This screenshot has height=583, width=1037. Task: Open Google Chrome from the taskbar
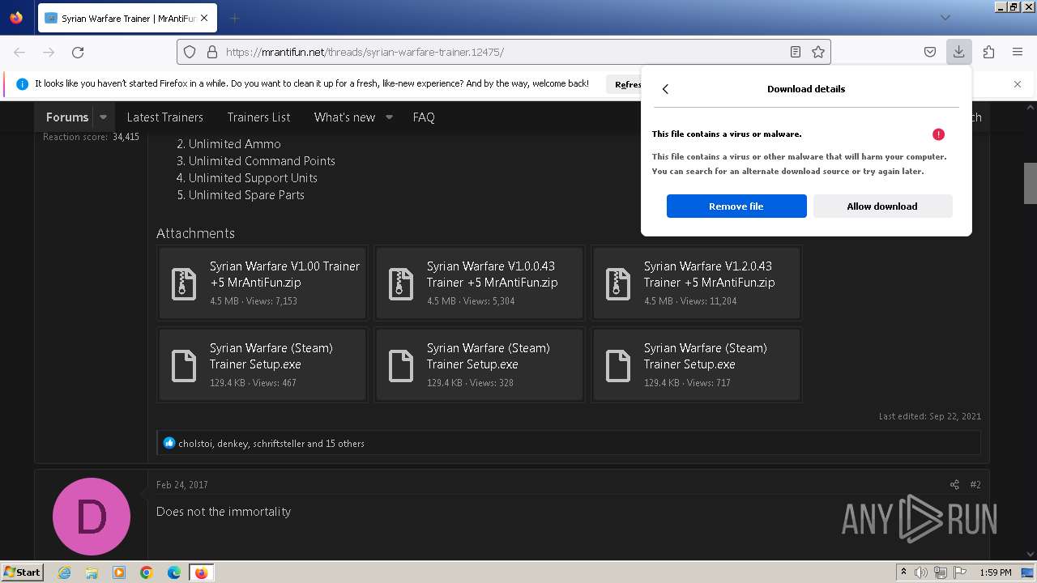(147, 572)
